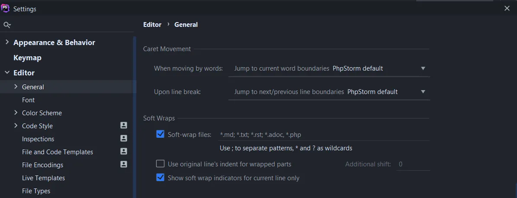Open the Upon line break dropdown
The width and height of the screenshot is (517, 198).
pyautogui.click(x=329, y=92)
